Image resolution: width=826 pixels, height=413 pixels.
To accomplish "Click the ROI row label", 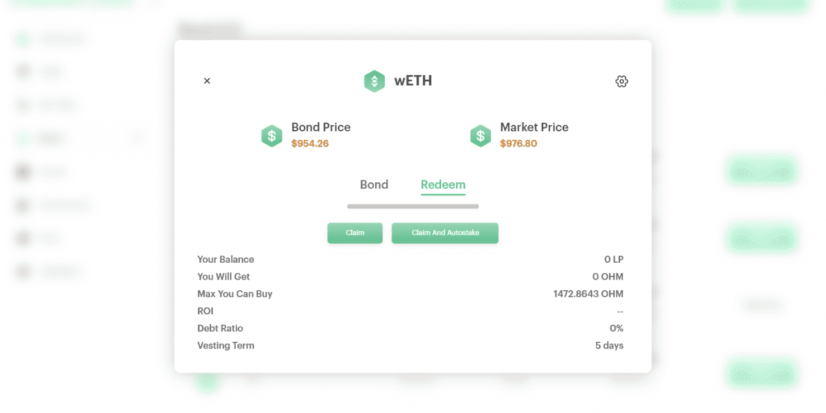I will pos(205,311).
